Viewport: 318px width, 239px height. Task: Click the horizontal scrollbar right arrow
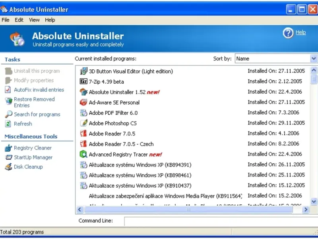[x=306, y=210]
